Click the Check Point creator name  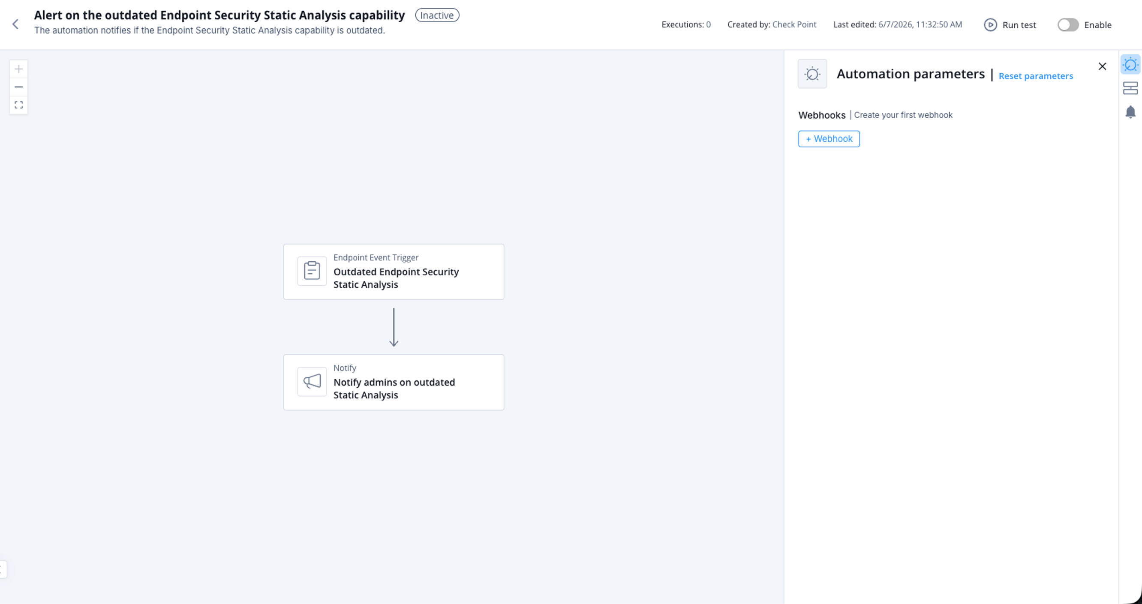794,25
